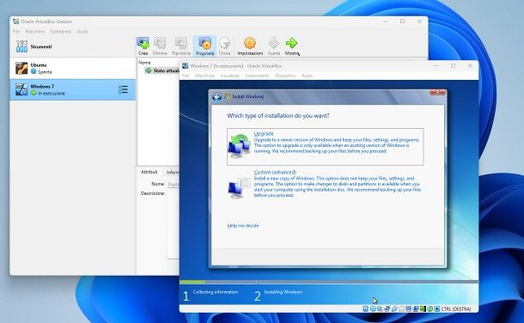524x323 pixels.
Task: Click the Upgrade computers icon
Action: (240, 146)
